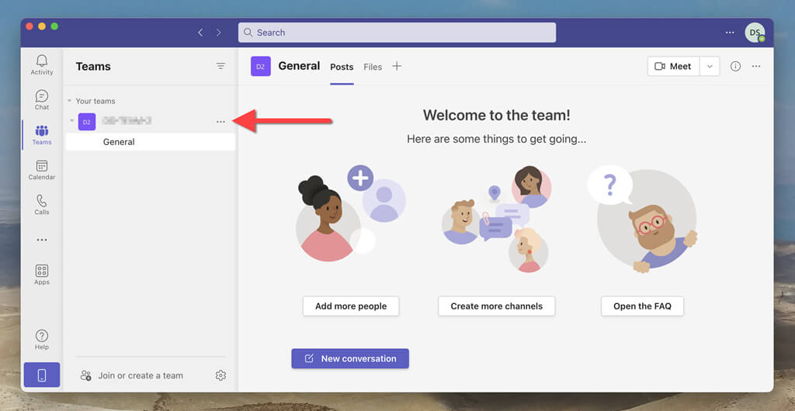Click the mobile app download button
795x411 pixels.
42,375
